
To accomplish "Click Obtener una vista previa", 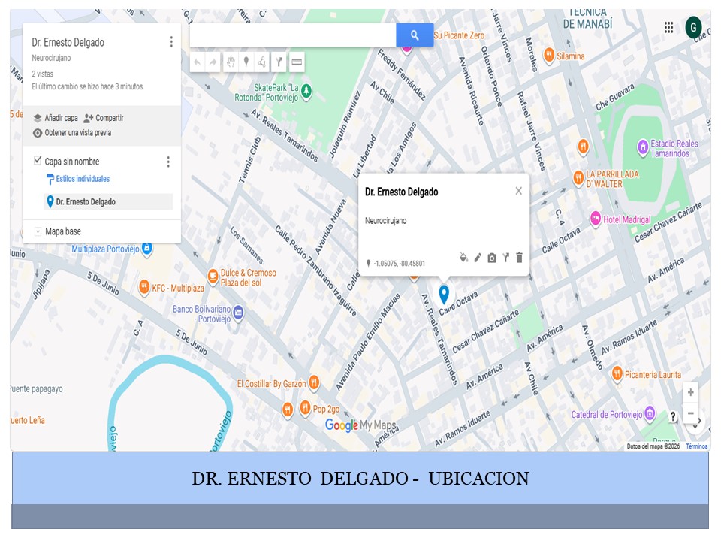I will point(72,133).
